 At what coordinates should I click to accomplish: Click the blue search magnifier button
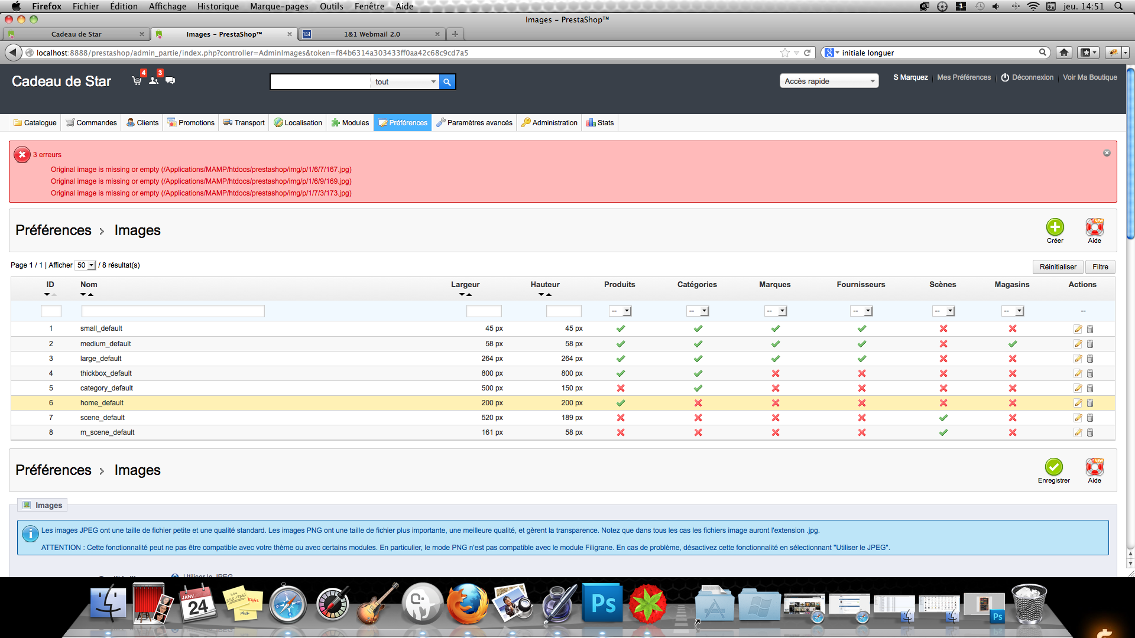pos(447,82)
